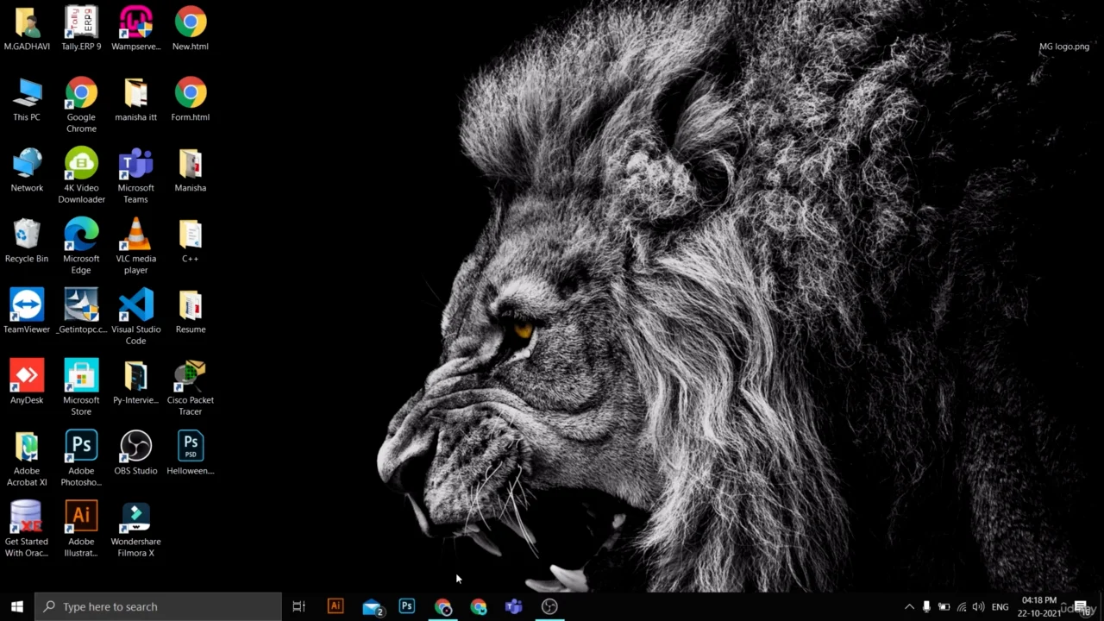Select the Tally.ERP 9 desktop shortcut
Screen dimensions: 1104x621
pos(81,28)
